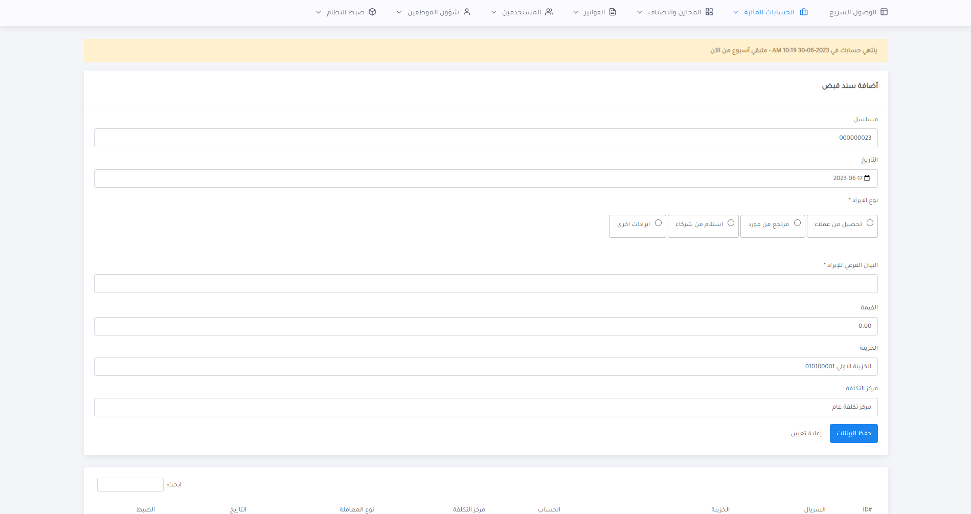The height and width of the screenshot is (514, 971).
Task: Open the الخزينة treasury dropdown
Action: [486, 367]
